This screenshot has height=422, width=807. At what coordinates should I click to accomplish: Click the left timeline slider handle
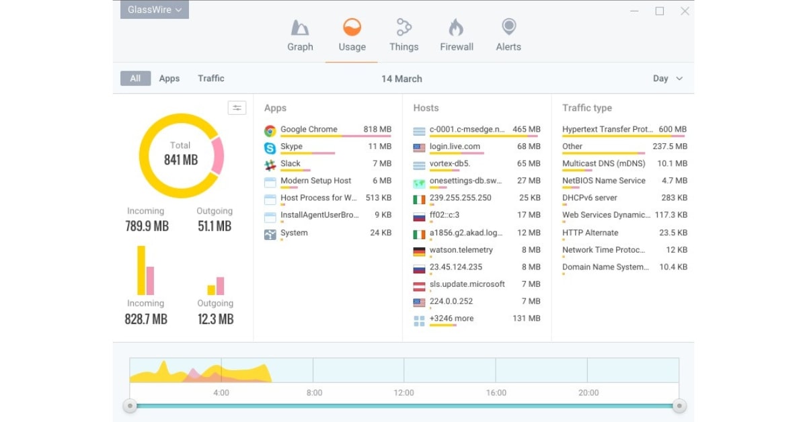[130, 405]
